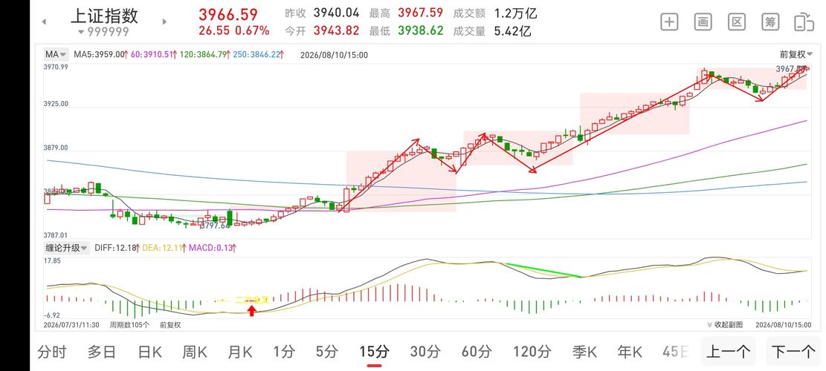Tap the MACD:0.13 value
The height and width of the screenshot is (371, 826).
[211, 248]
